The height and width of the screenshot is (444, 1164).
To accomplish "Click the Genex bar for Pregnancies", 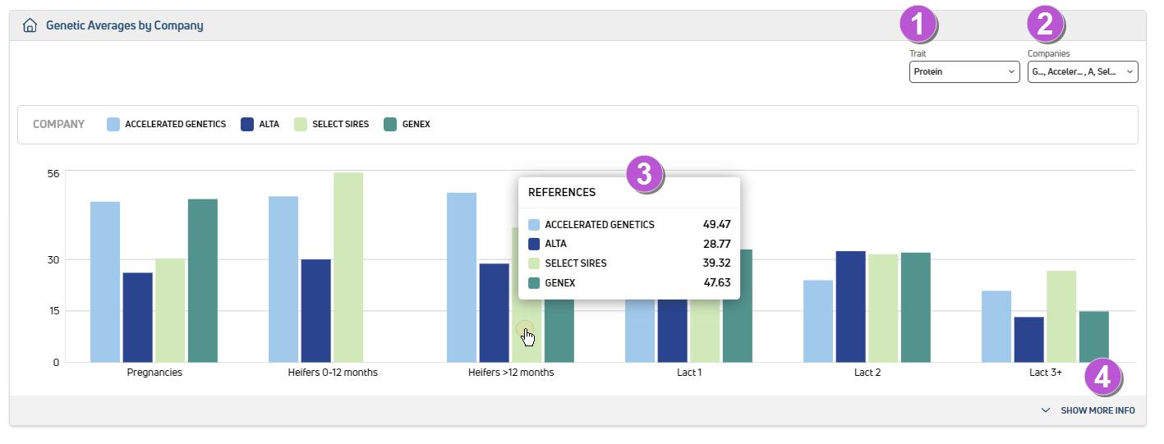I will [203, 281].
